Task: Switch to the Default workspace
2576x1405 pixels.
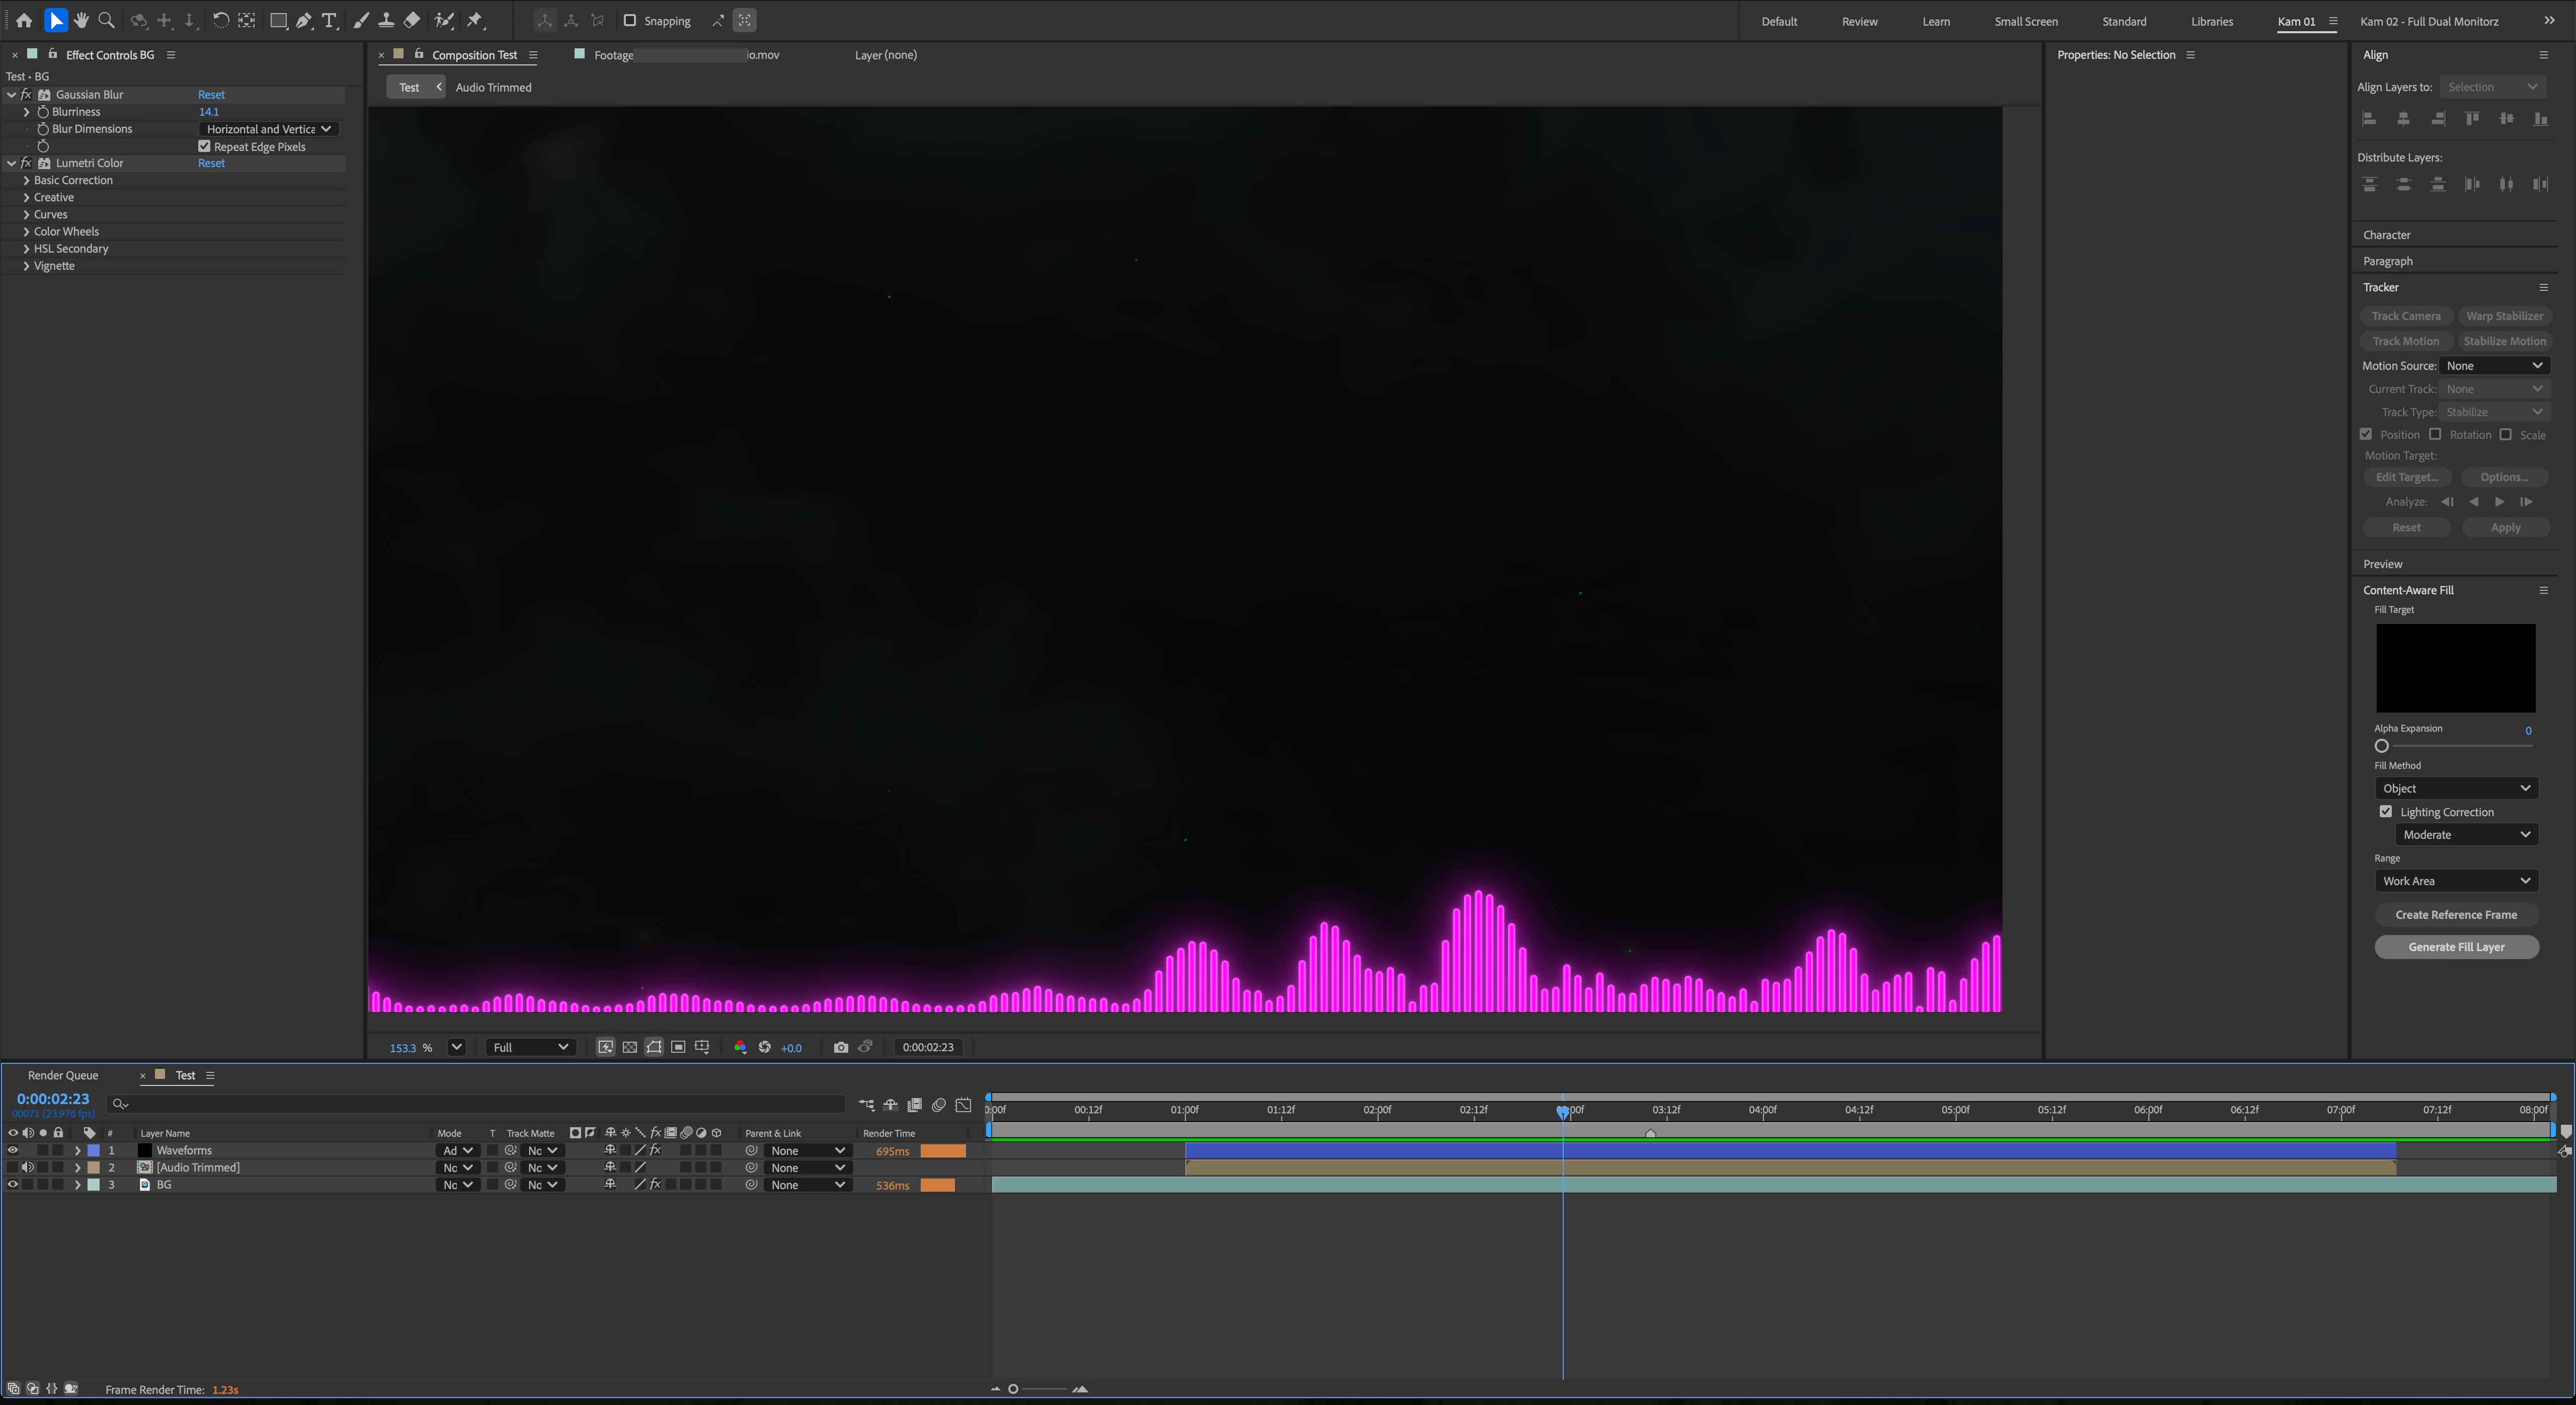Action: coord(1779,21)
